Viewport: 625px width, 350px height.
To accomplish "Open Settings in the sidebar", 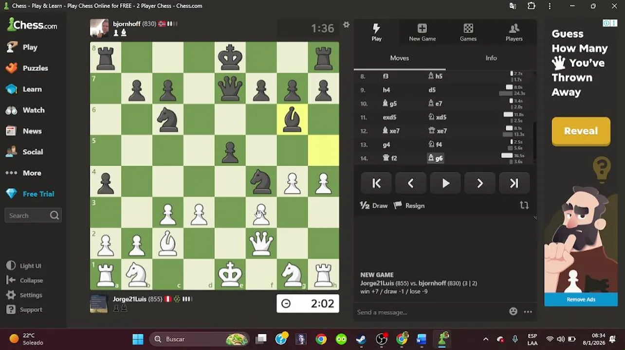I will (24, 295).
